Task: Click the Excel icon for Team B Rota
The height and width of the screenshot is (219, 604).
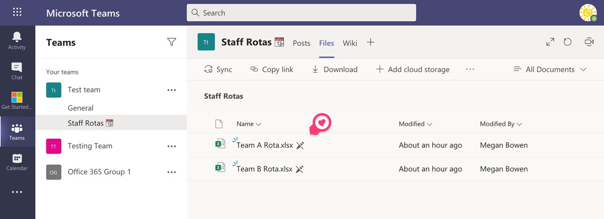Action: coord(220,168)
